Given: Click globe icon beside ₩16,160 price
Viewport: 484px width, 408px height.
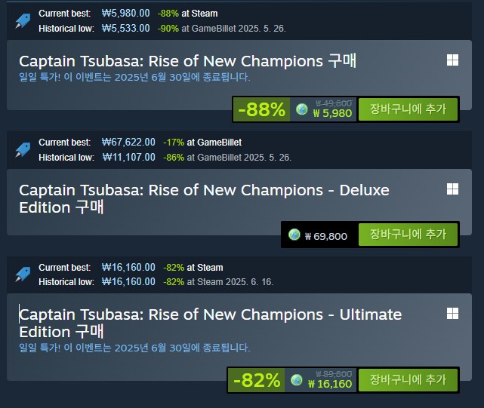Looking at the screenshot, I should pyautogui.click(x=297, y=380).
